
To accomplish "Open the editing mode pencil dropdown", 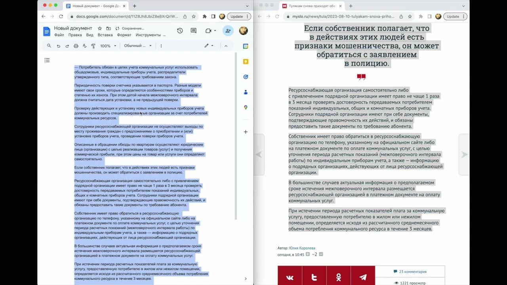I will pos(209,46).
